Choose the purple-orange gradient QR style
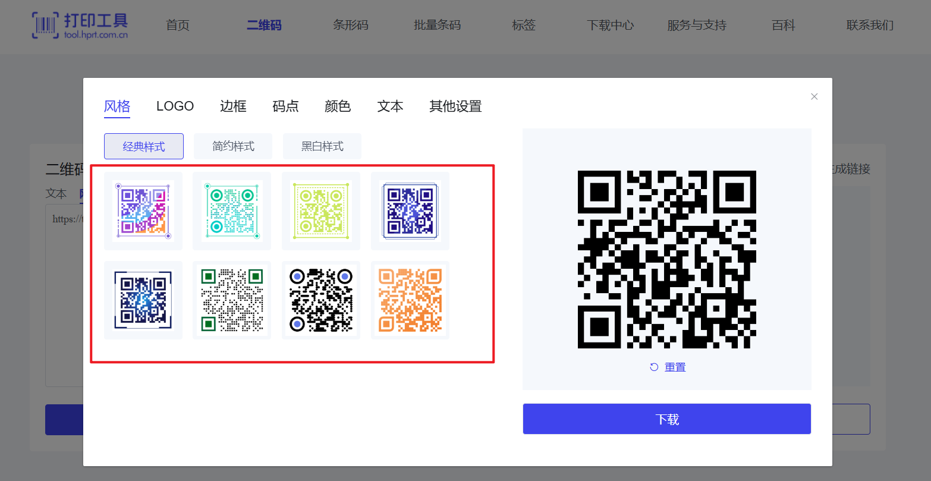This screenshot has height=481, width=931. tap(143, 211)
